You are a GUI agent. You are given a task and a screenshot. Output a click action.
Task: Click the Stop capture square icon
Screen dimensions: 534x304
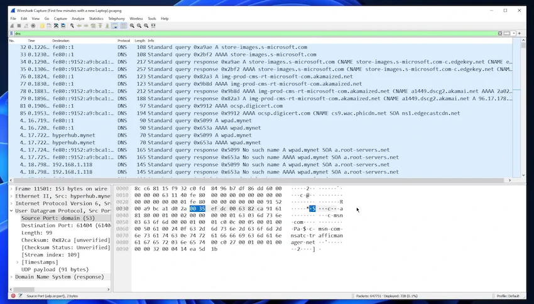(x=19, y=26)
